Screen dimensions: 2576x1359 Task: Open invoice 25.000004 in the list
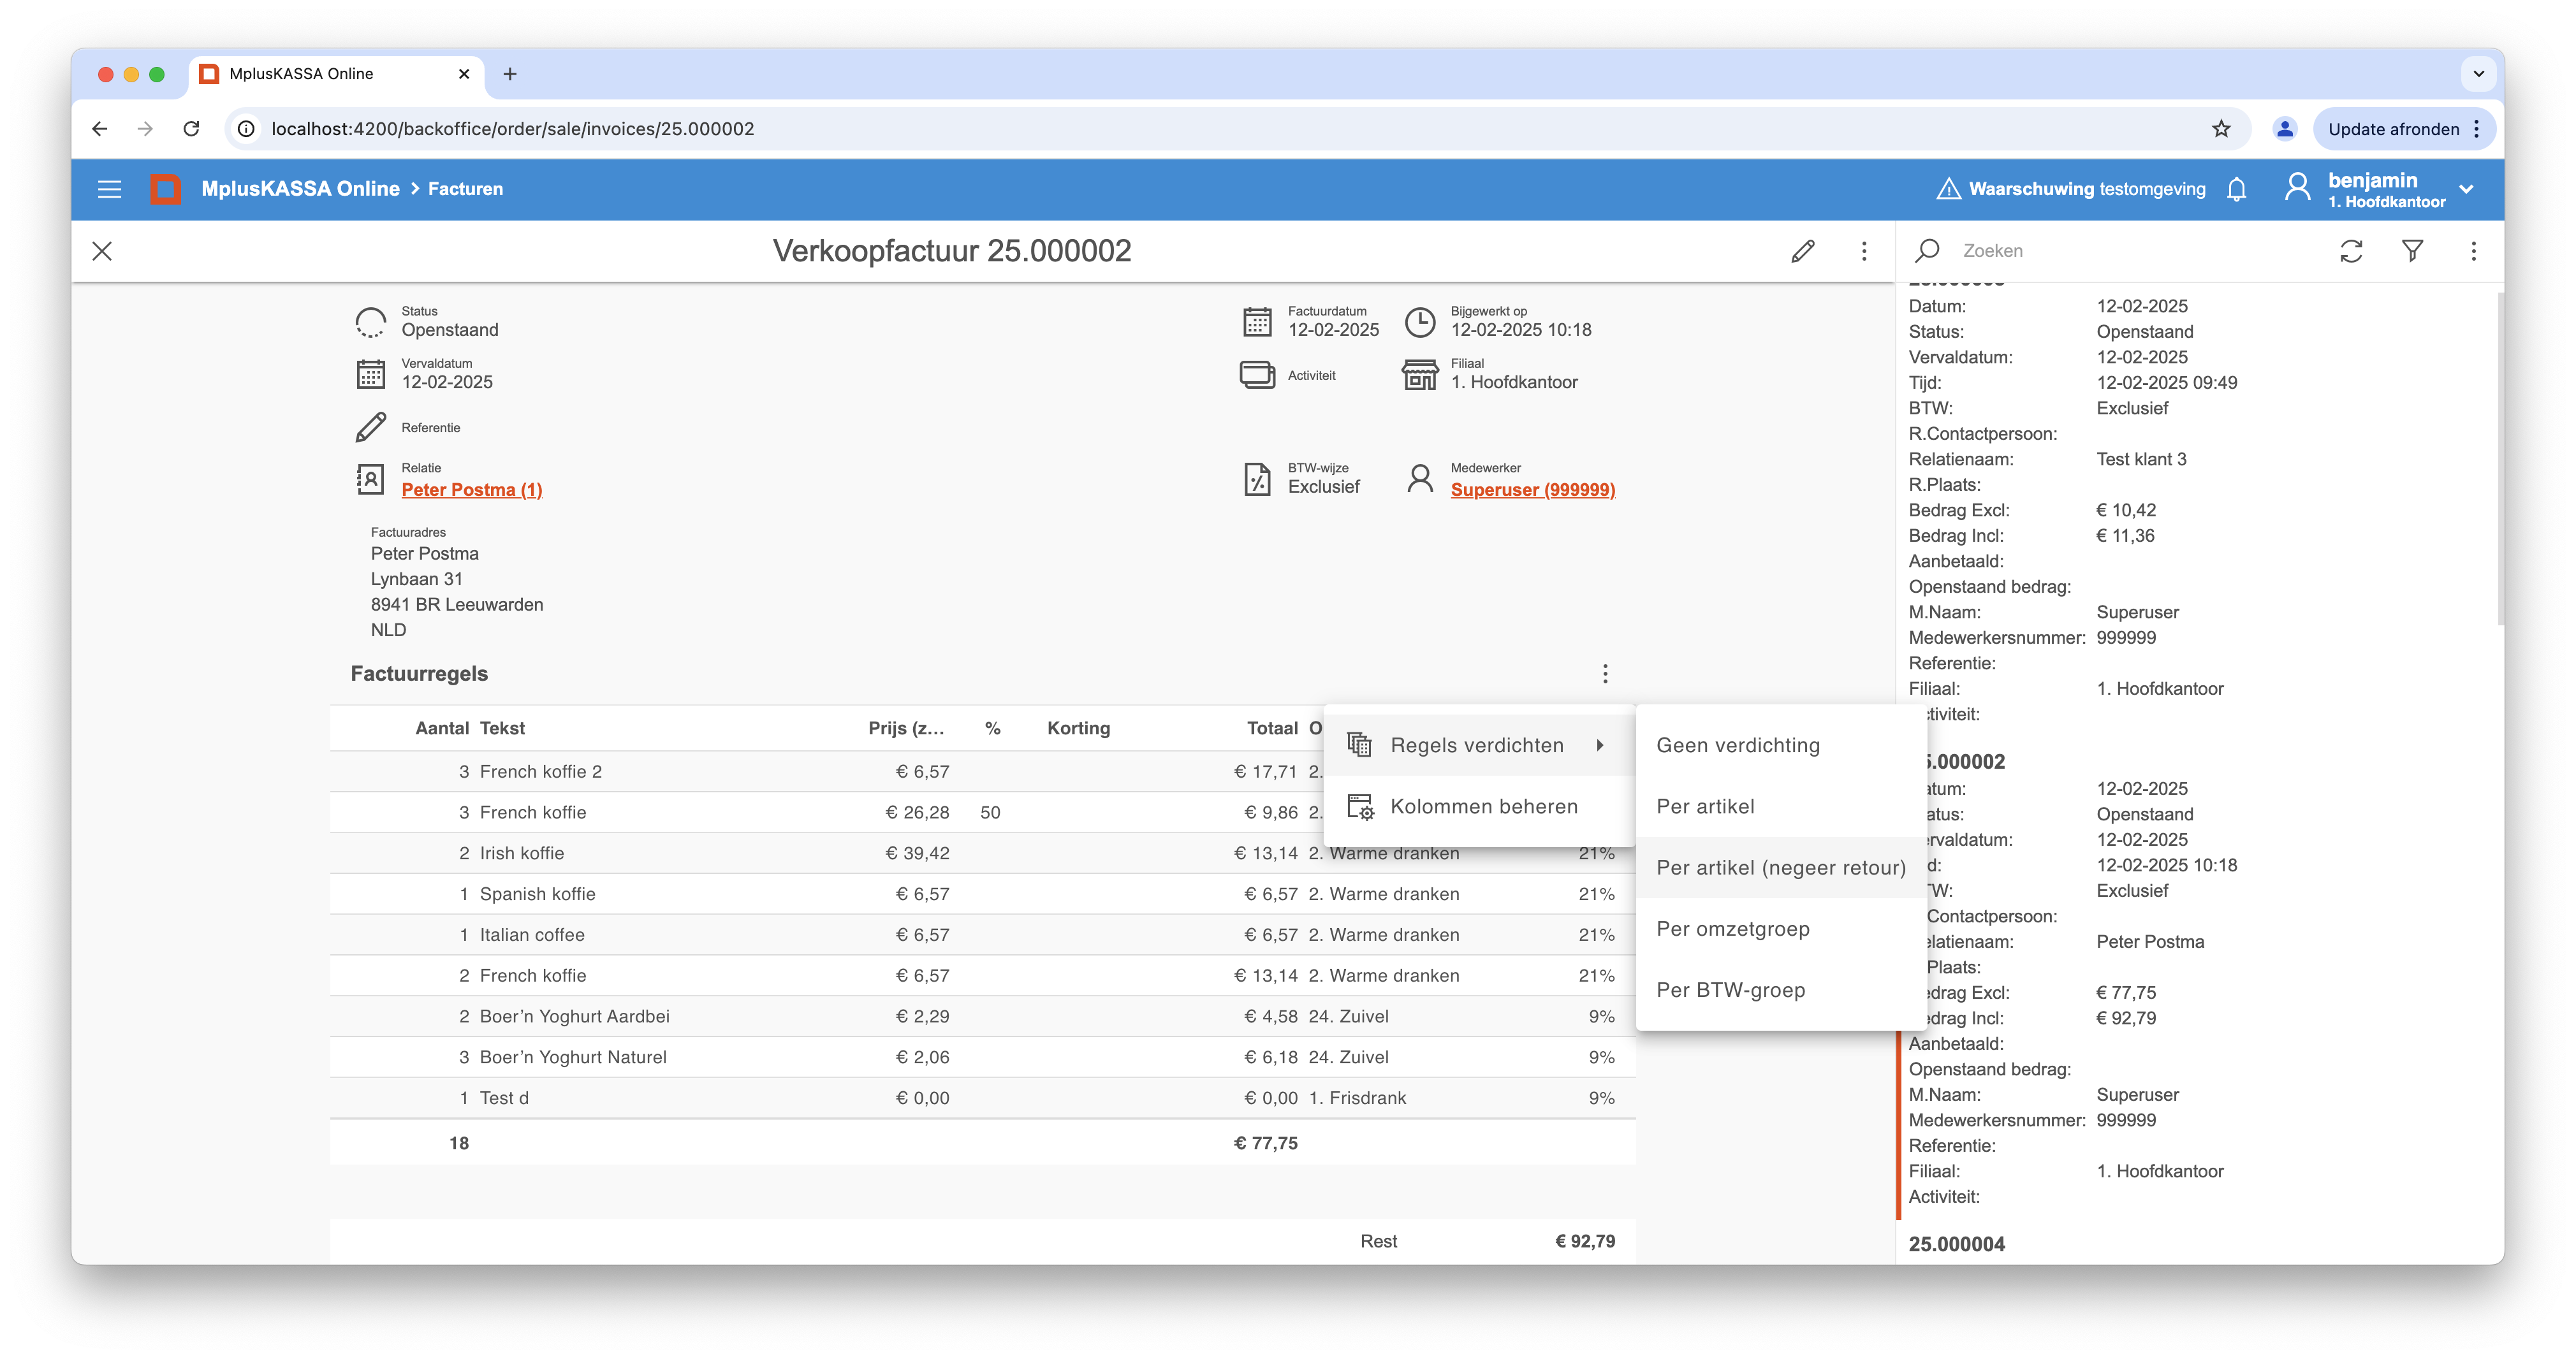[1956, 1245]
